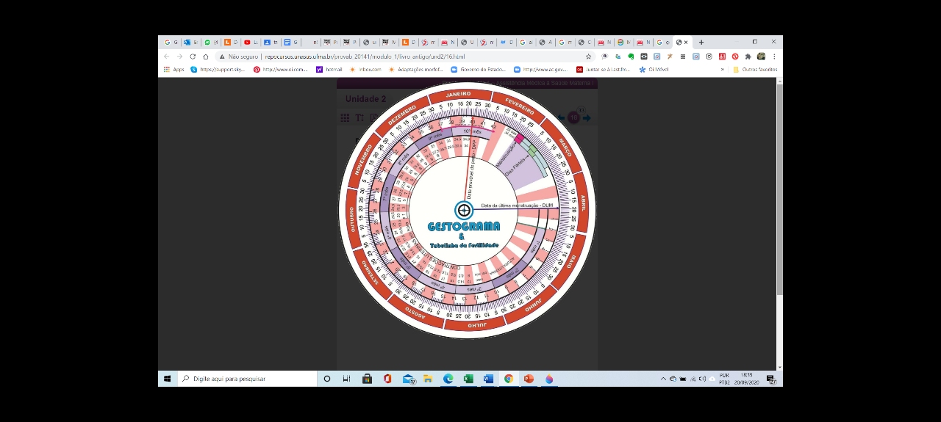
Task: Click the taskbar clock and date
Action: click(x=747, y=379)
